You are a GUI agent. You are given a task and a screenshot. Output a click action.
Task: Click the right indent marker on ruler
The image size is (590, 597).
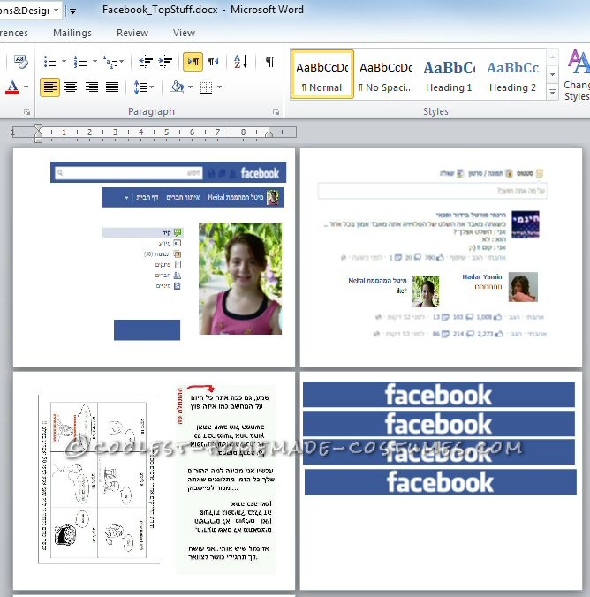click(269, 132)
